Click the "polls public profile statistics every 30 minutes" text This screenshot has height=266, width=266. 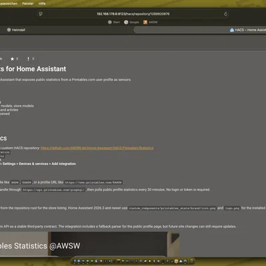point(130,190)
